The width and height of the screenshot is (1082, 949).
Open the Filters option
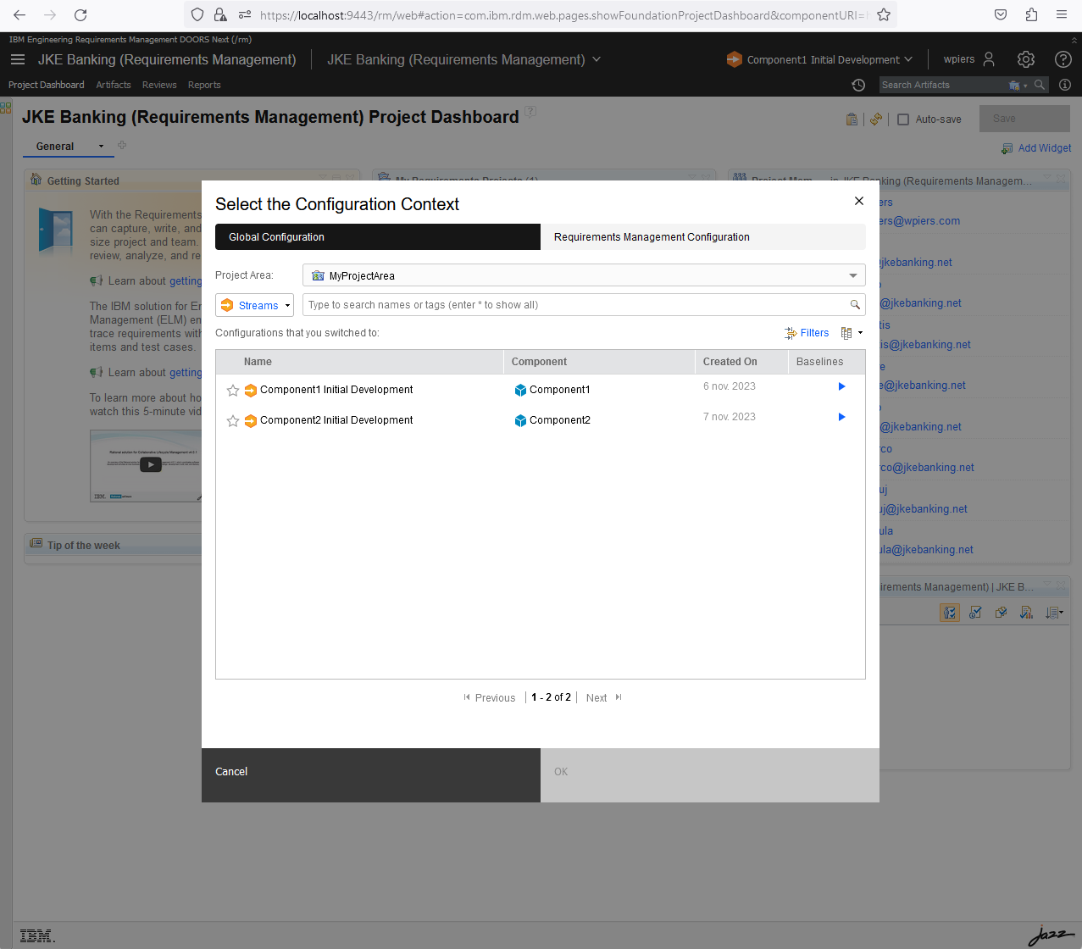pos(807,333)
